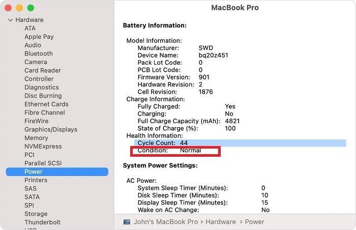Click the laptop icon in the path bar
Screen dimensions: 356x230
pyautogui.click(x=127, y=222)
